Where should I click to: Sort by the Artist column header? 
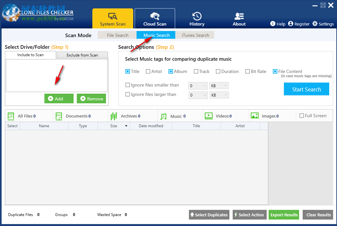pos(240,126)
